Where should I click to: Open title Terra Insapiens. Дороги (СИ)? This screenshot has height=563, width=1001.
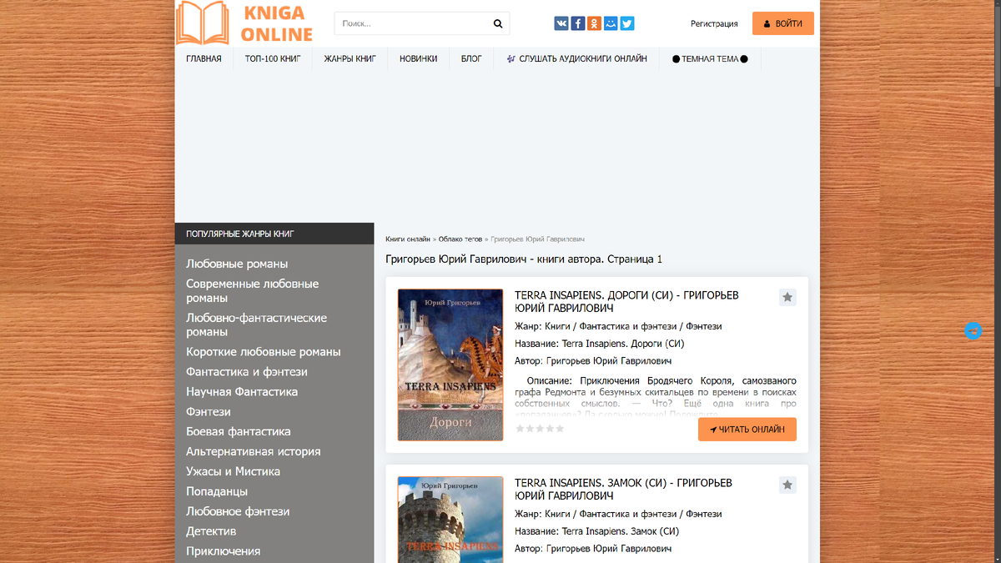point(626,302)
